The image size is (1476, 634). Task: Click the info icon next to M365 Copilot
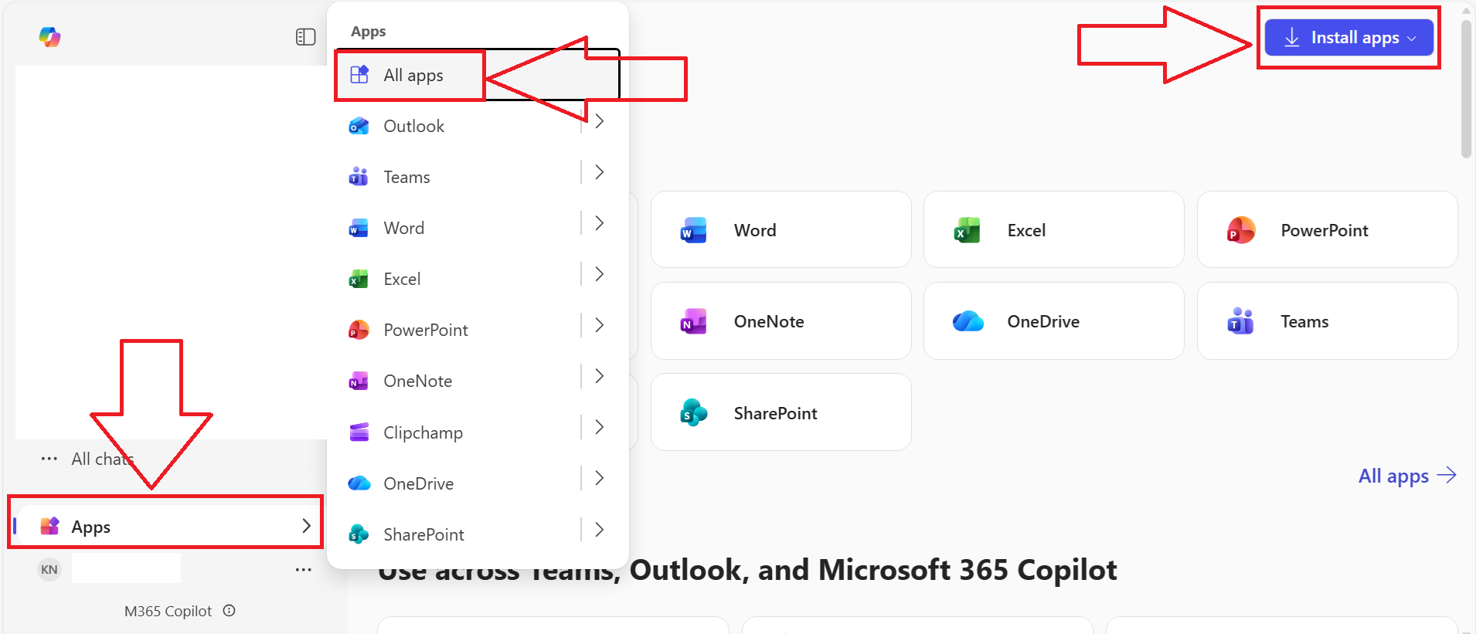click(x=230, y=611)
